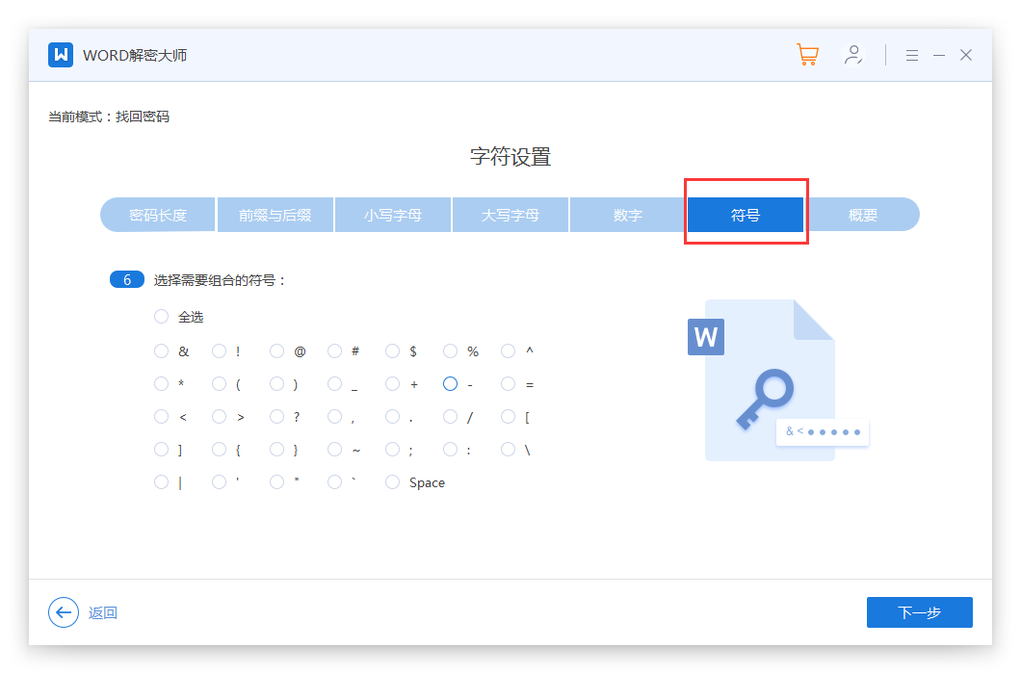Click the 返回 link

[x=103, y=612]
